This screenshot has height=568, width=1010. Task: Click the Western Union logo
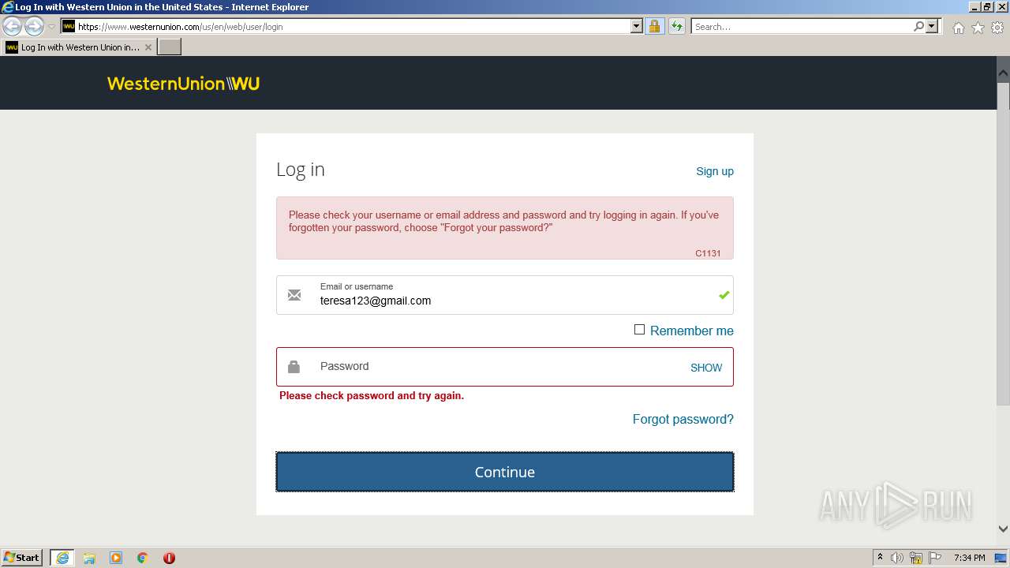(183, 84)
